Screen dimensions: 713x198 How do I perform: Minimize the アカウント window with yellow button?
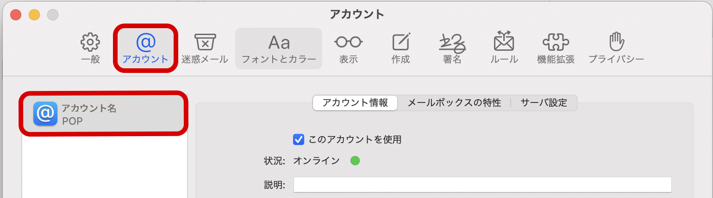pos(34,14)
